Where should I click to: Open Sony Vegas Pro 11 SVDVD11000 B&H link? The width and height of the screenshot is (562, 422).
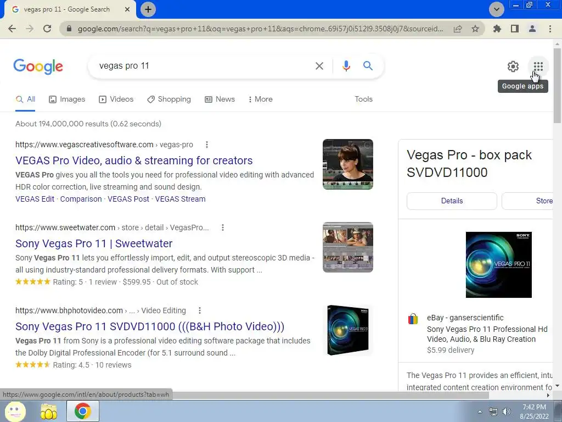tap(150, 326)
